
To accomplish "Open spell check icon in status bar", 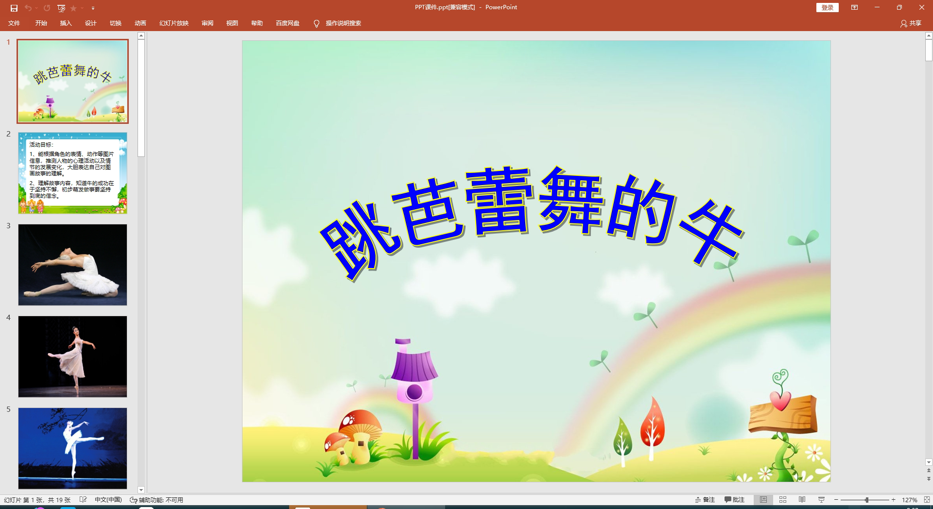I will [x=83, y=499].
